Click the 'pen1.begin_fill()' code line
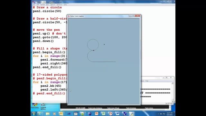 (x=49, y=52)
